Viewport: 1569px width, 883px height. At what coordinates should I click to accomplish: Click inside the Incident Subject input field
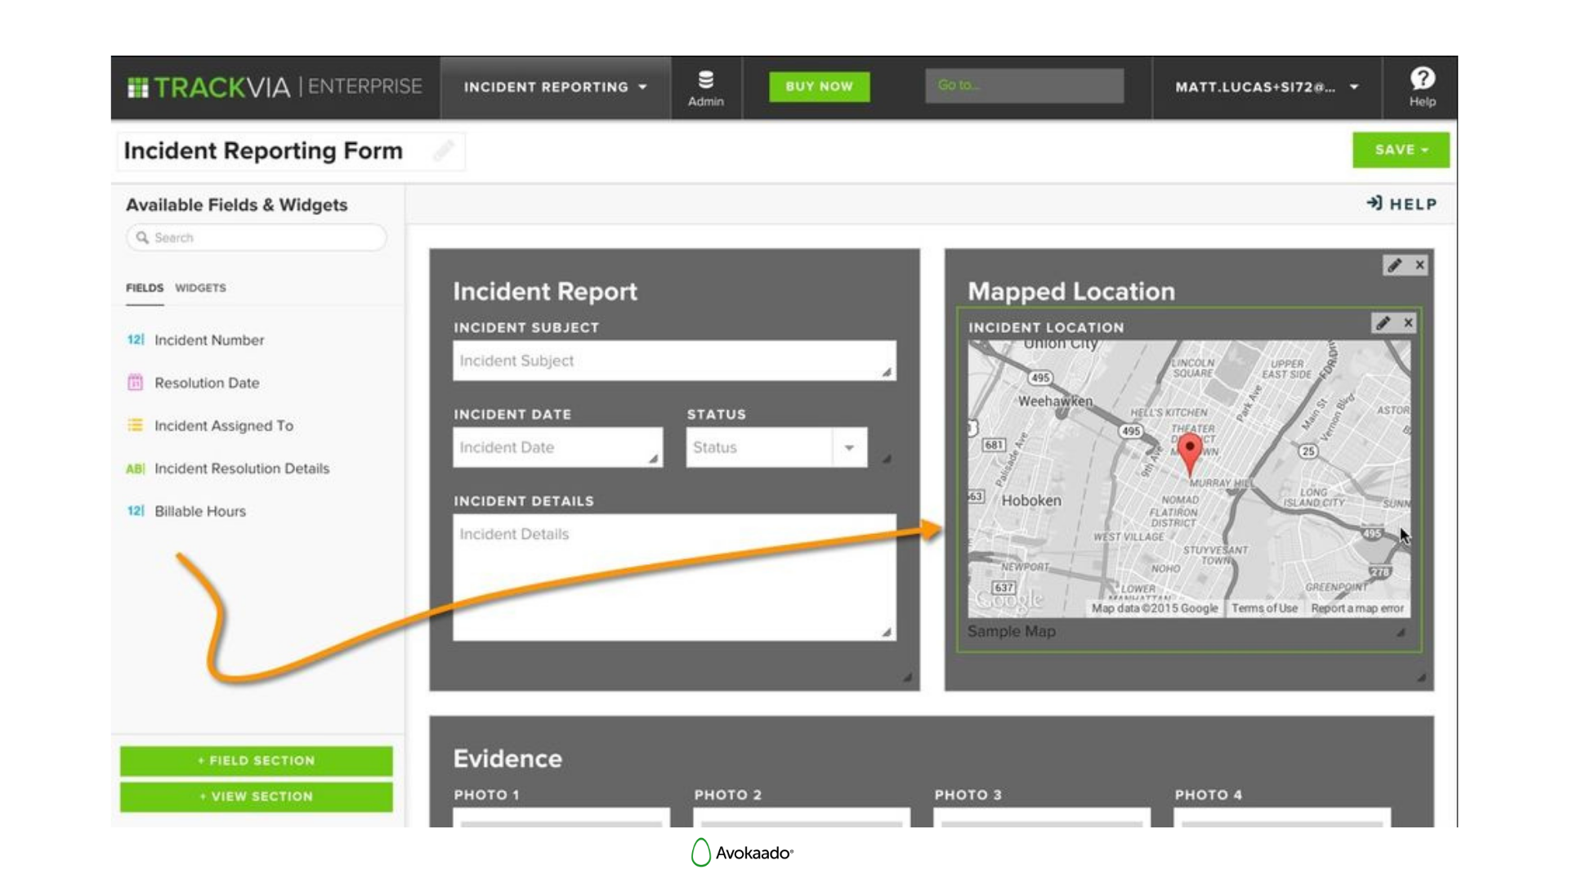point(673,361)
